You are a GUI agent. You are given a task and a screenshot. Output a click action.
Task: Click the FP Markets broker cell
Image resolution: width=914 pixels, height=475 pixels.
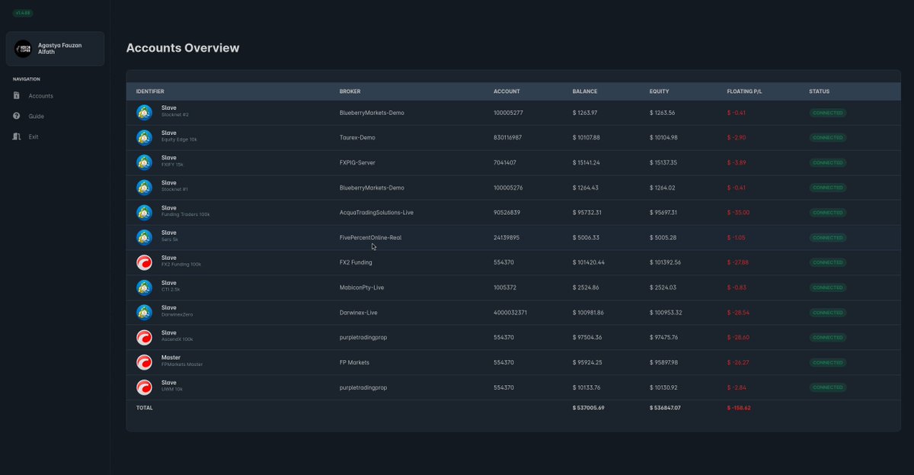pyautogui.click(x=354, y=362)
